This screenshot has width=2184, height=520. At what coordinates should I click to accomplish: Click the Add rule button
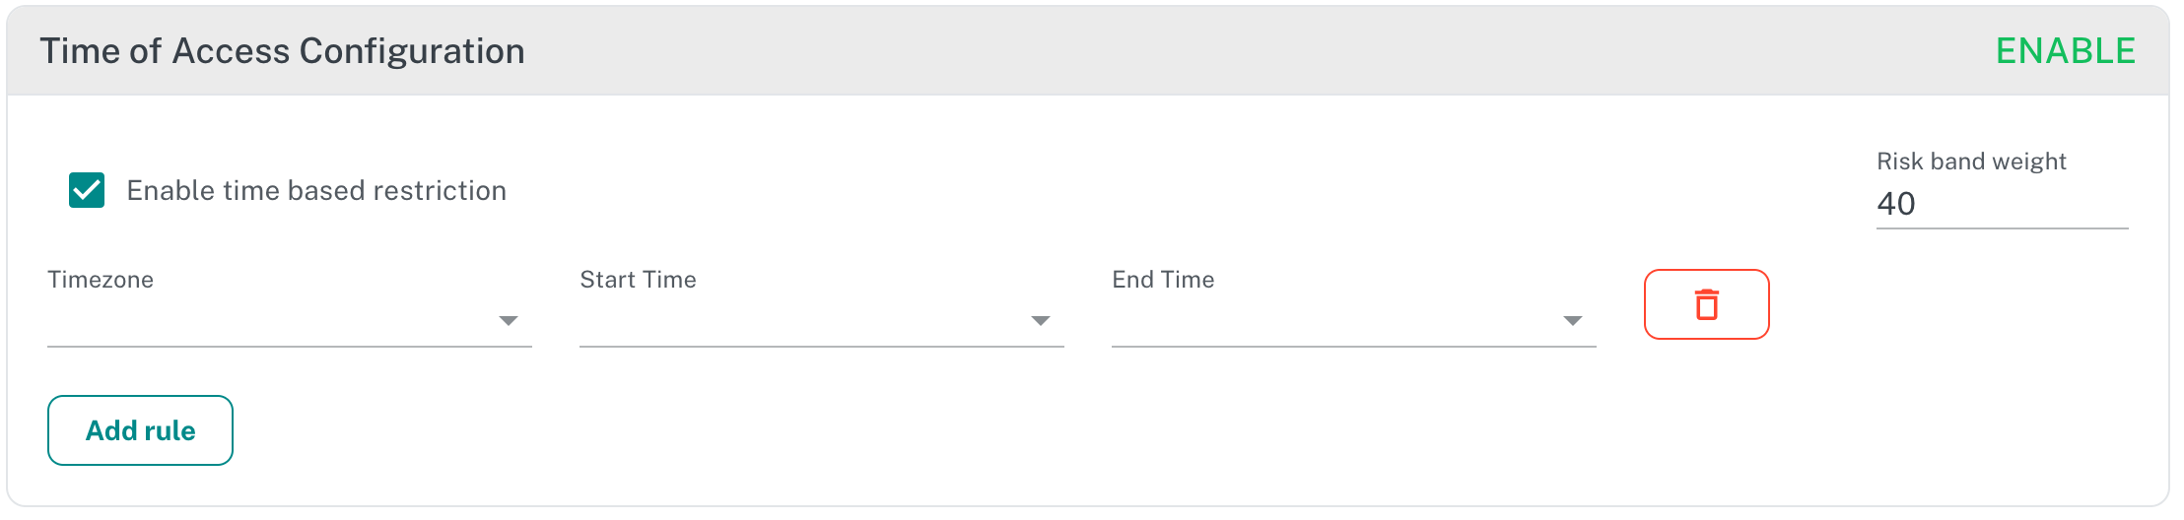click(140, 430)
